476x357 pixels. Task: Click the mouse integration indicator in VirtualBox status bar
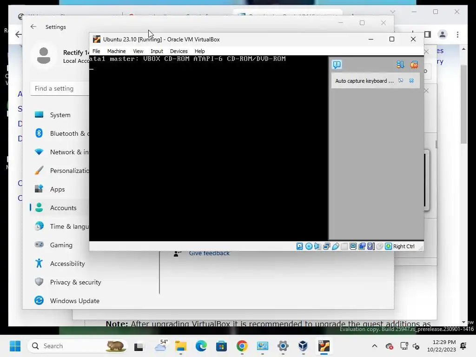[379, 246]
